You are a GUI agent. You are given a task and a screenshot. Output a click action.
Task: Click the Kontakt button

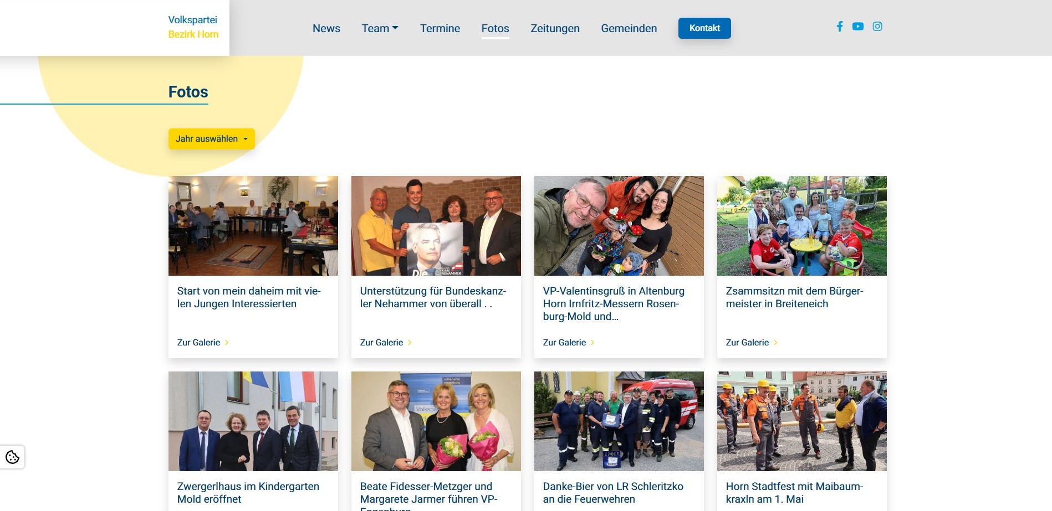coord(704,28)
